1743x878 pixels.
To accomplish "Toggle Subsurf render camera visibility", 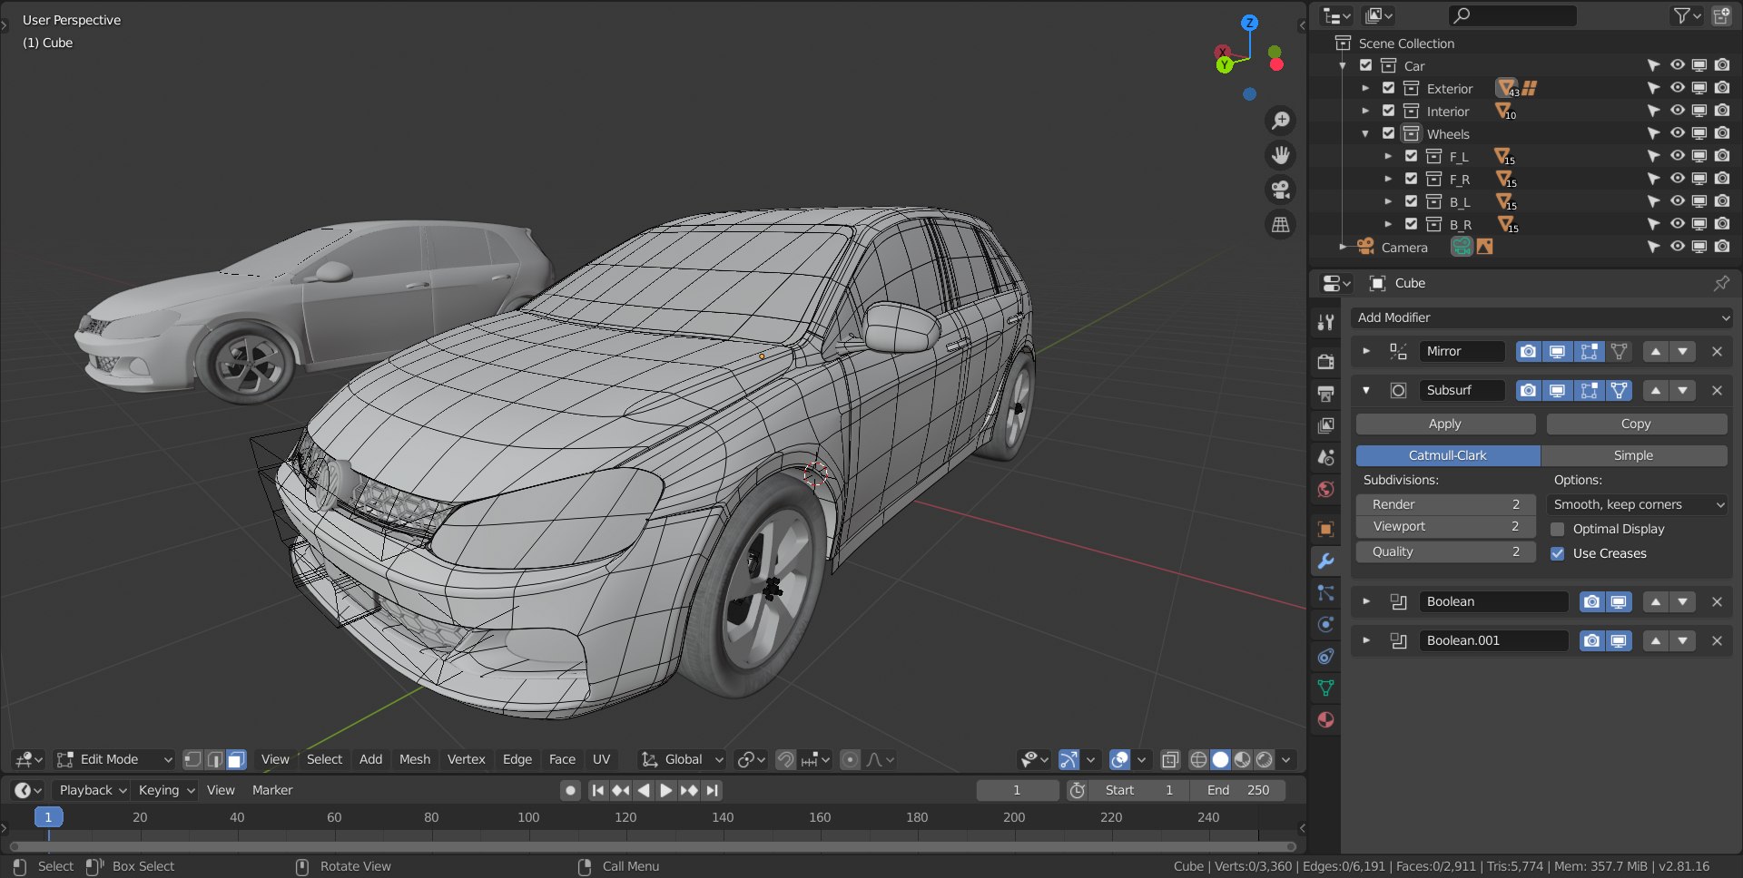I will pos(1529,390).
